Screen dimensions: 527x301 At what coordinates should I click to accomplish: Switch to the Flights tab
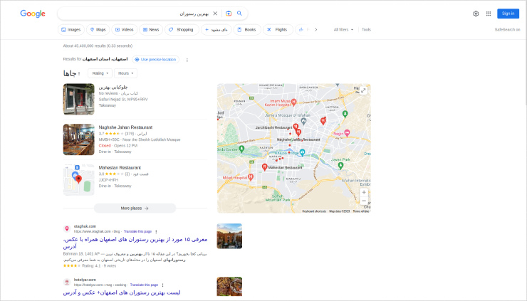point(278,30)
